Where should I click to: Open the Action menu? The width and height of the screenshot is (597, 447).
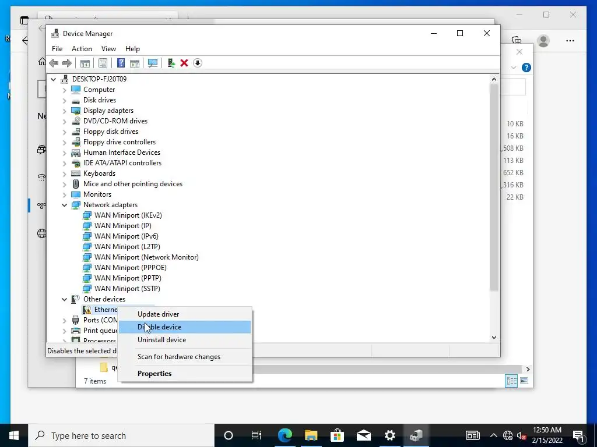[x=82, y=49]
